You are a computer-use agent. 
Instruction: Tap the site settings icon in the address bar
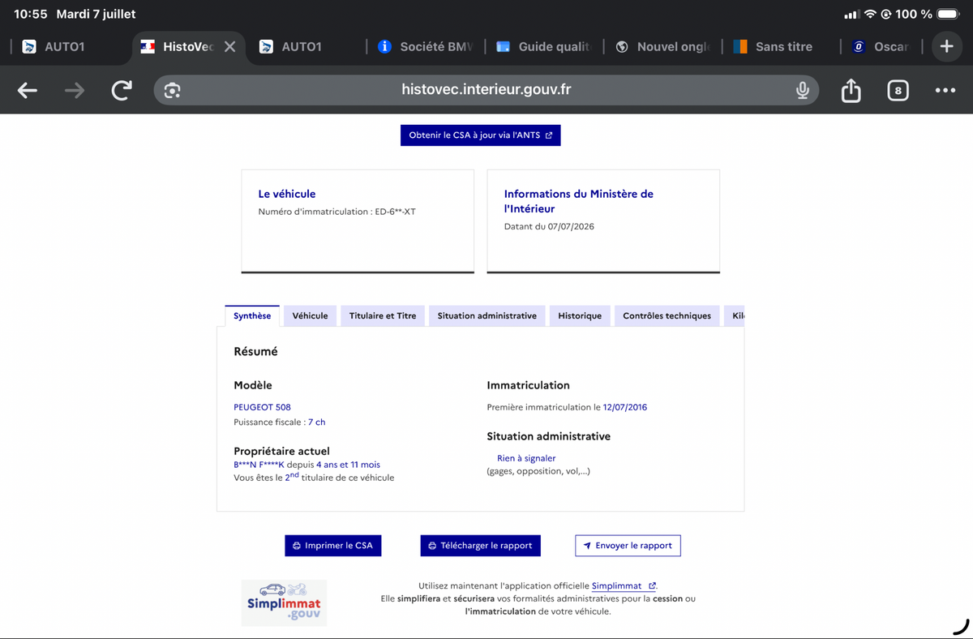(x=172, y=90)
